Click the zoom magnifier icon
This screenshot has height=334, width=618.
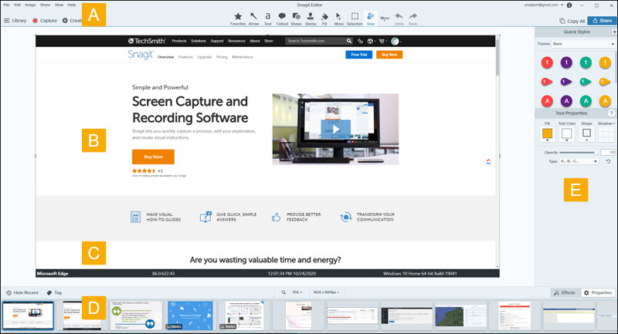click(284, 292)
